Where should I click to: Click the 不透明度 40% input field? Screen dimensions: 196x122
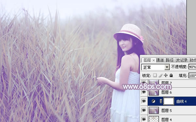coord(192,67)
